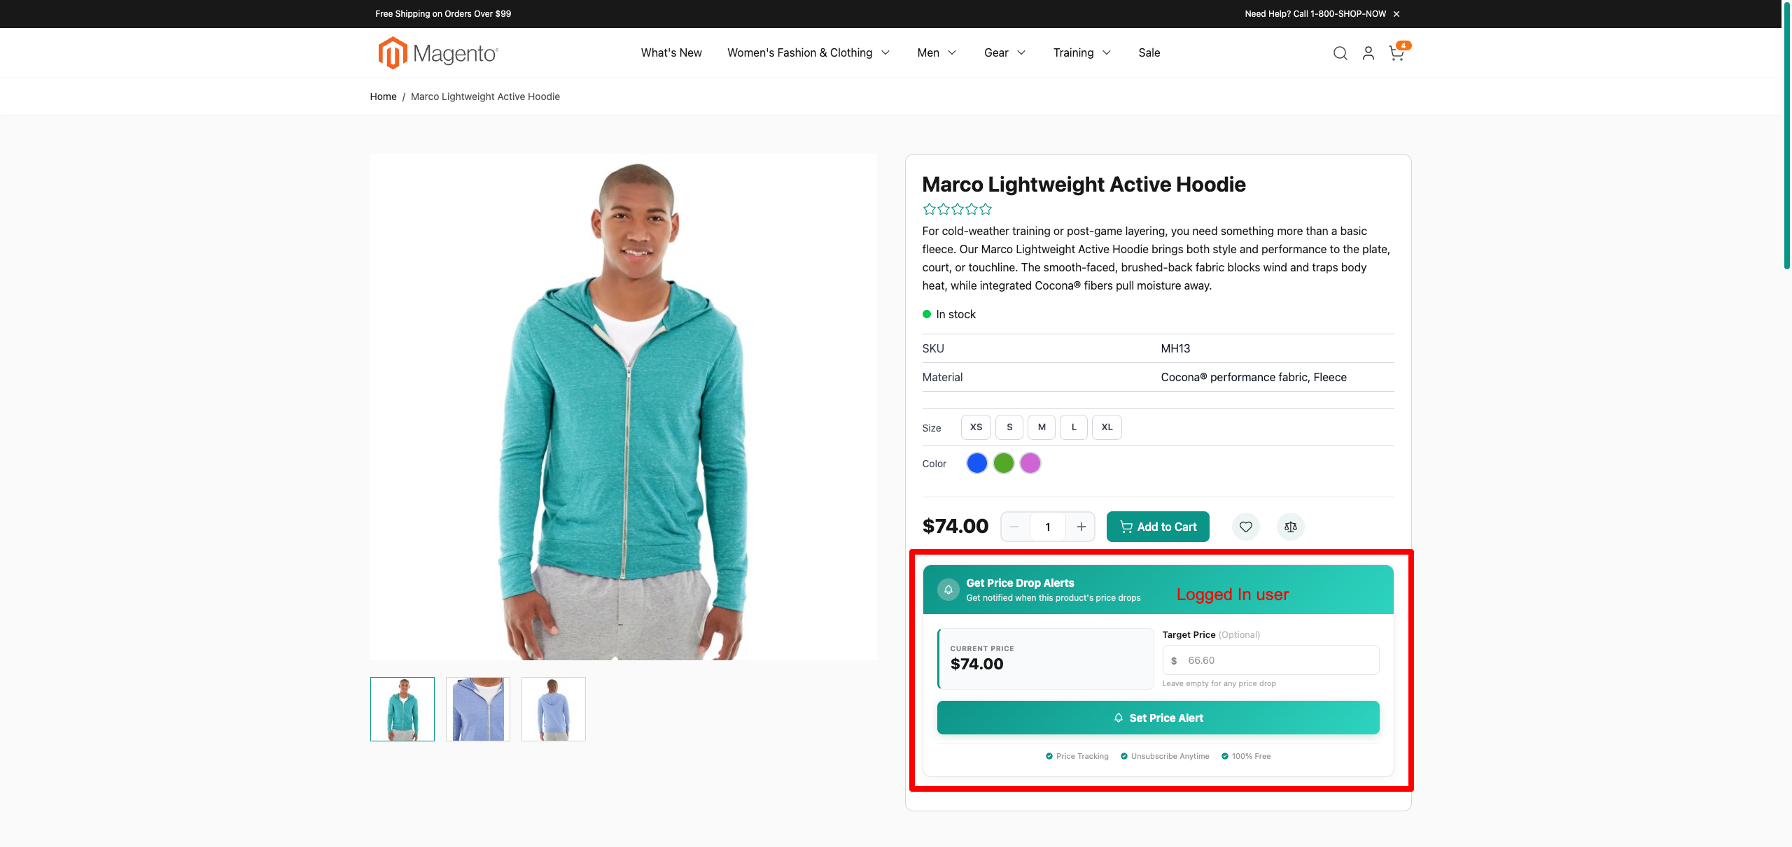Image resolution: width=1792 pixels, height=847 pixels.
Task: Expand Women's Fashion & Clothing menu
Action: (808, 53)
